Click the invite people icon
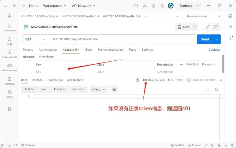 [145, 6]
